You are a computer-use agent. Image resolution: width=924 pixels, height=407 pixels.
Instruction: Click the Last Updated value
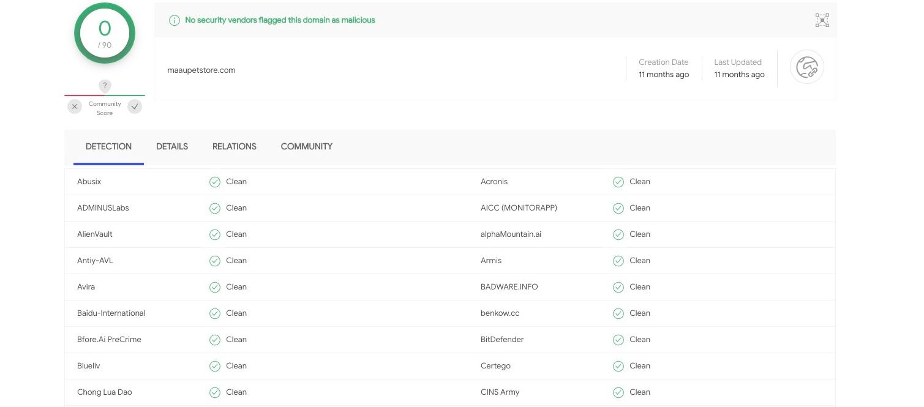pyautogui.click(x=739, y=75)
